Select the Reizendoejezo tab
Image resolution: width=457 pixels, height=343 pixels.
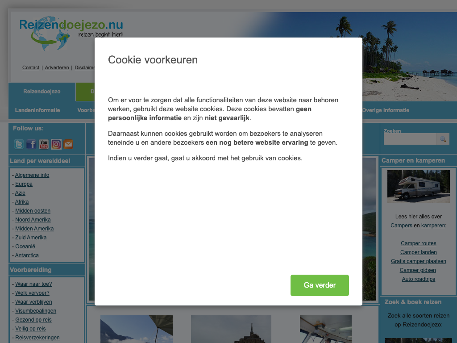pos(42,92)
